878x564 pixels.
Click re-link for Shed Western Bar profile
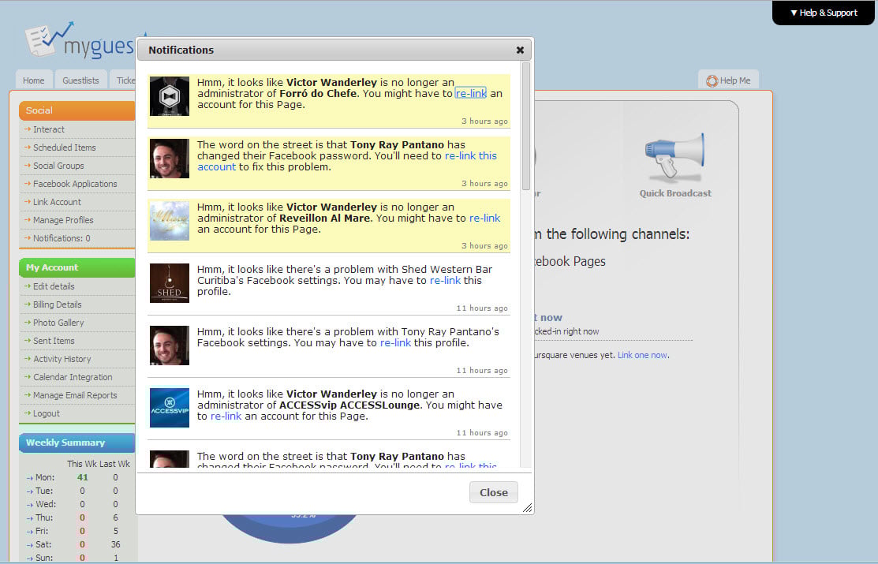(445, 281)
